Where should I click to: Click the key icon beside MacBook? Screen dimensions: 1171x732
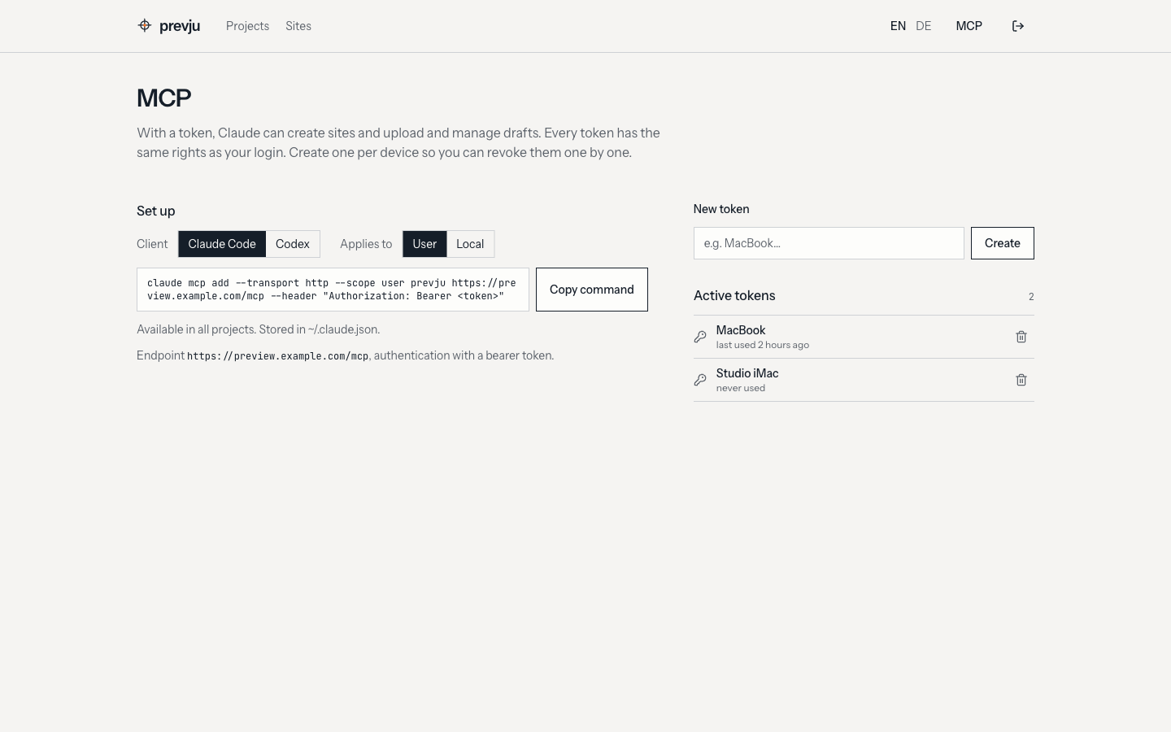click(x=700, y=337)
